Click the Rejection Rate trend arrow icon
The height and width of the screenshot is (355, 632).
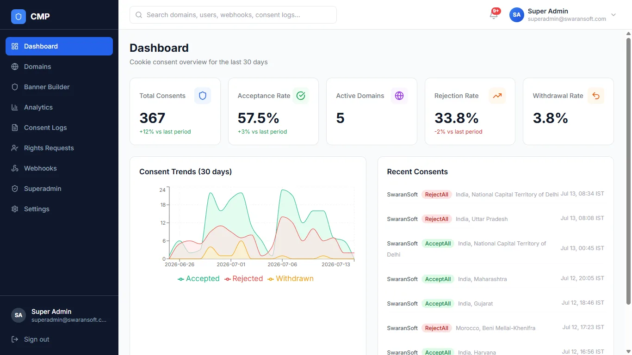(497, 96)
